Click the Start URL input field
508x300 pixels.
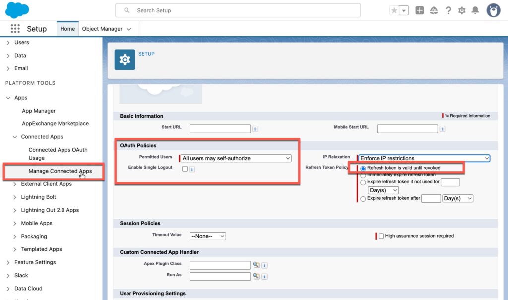(220, 129)
